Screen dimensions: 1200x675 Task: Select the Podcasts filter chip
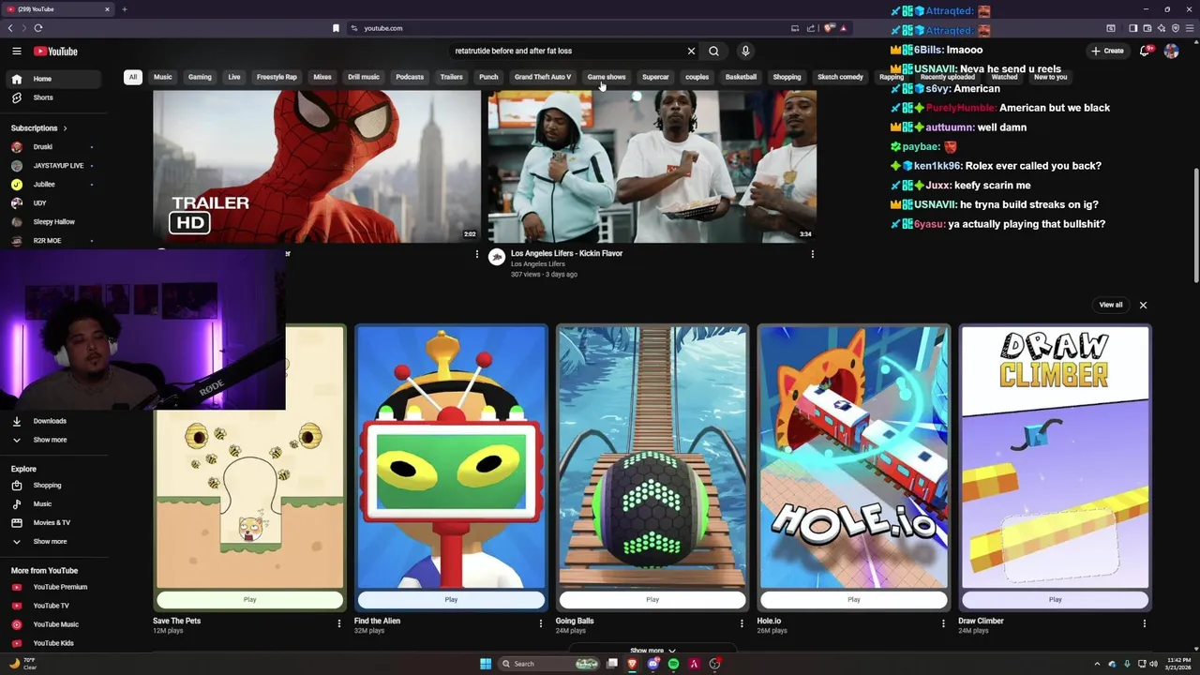(x=410, y=77)
